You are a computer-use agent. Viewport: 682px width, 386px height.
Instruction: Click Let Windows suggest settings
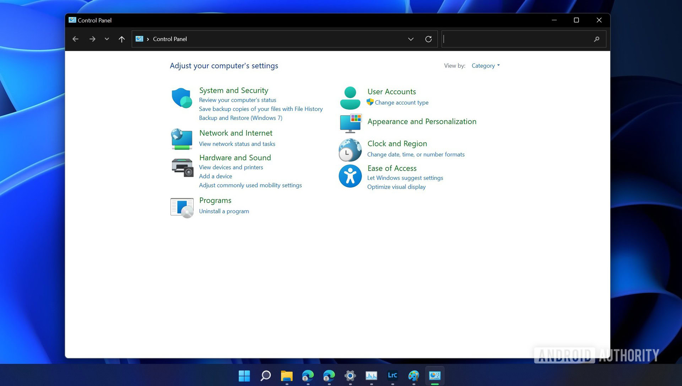405,178
